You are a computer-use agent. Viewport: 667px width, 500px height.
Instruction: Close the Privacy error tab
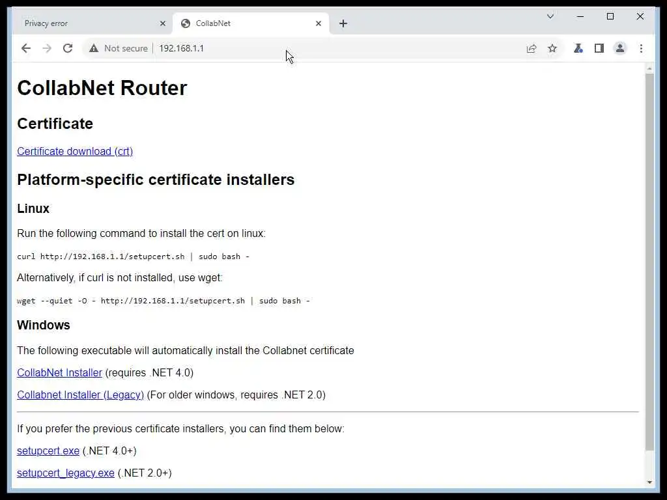[162, 23]
